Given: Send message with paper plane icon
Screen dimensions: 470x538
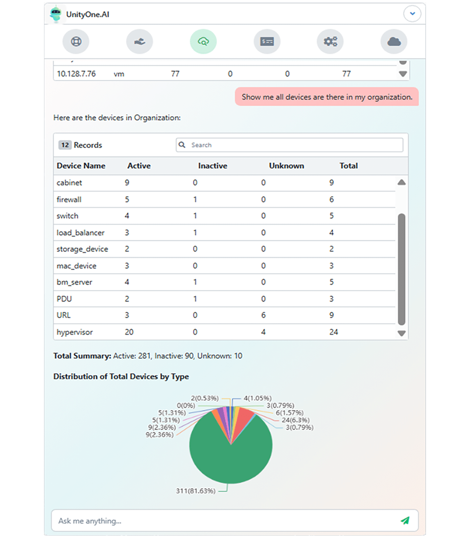Looking at the screenshot, I should [x=405, y=521].
